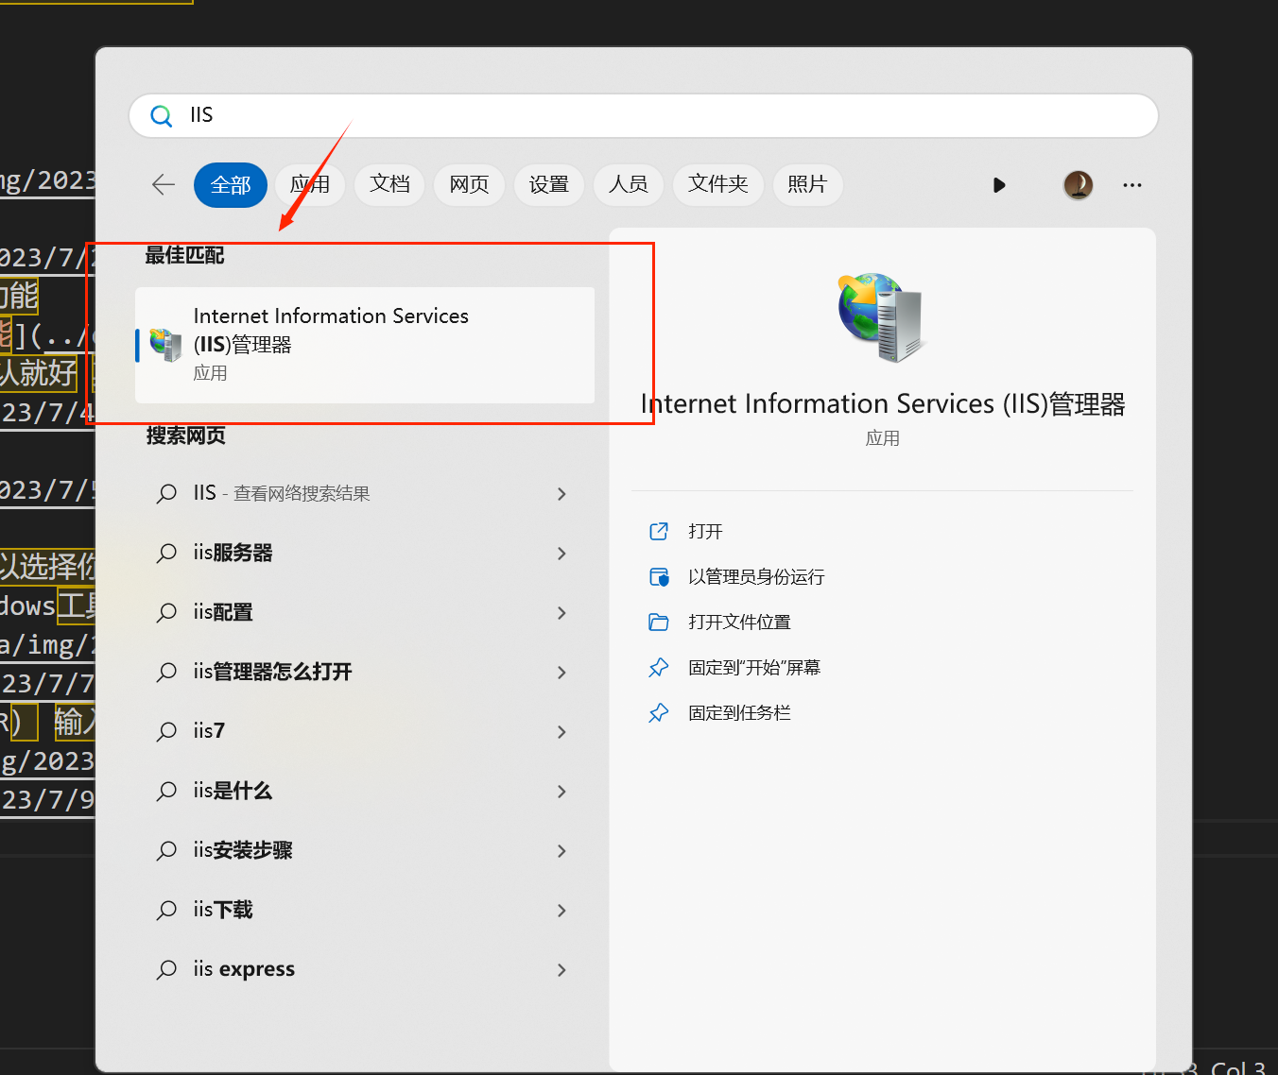The width and height of the screenshot is (1278, 1075).
Task: Expand the chevron for iis是什么
Action: click(561, 792)
